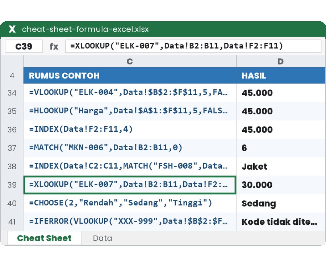Switch to the Data sheet tab
326x267 pixels.
pos(103,238)
